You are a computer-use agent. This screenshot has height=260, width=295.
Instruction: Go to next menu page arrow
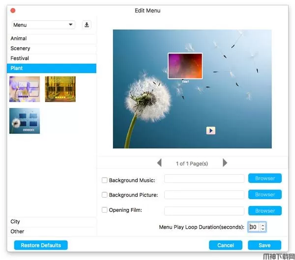point(225,163)
